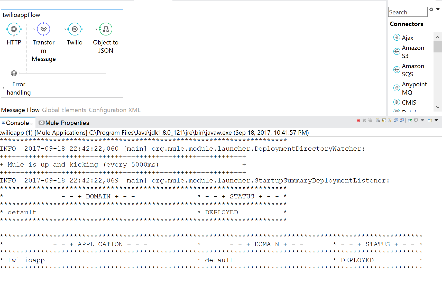Select the Anypoint MQ connector icon
442x284 pixels.
(397, 88)
